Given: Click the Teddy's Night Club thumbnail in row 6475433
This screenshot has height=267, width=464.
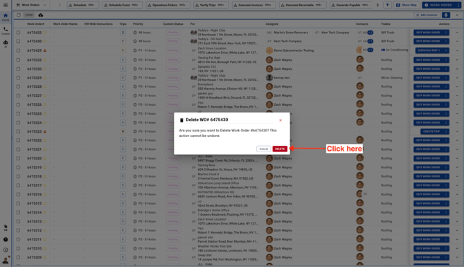Looking at the screenshot, I should point(193,33).
